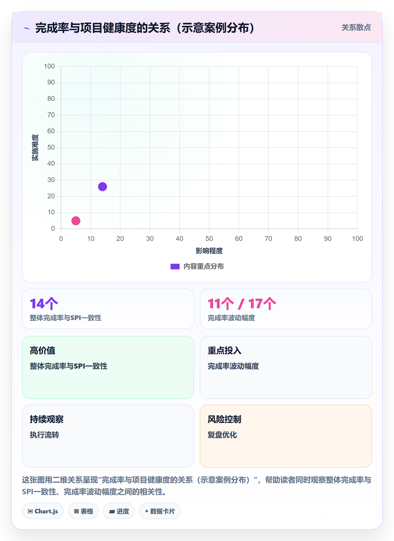This screenshot has width=394, height=541.
Task: Click 复盘优化 text in 风险控制 card
Action: point(222,435)
